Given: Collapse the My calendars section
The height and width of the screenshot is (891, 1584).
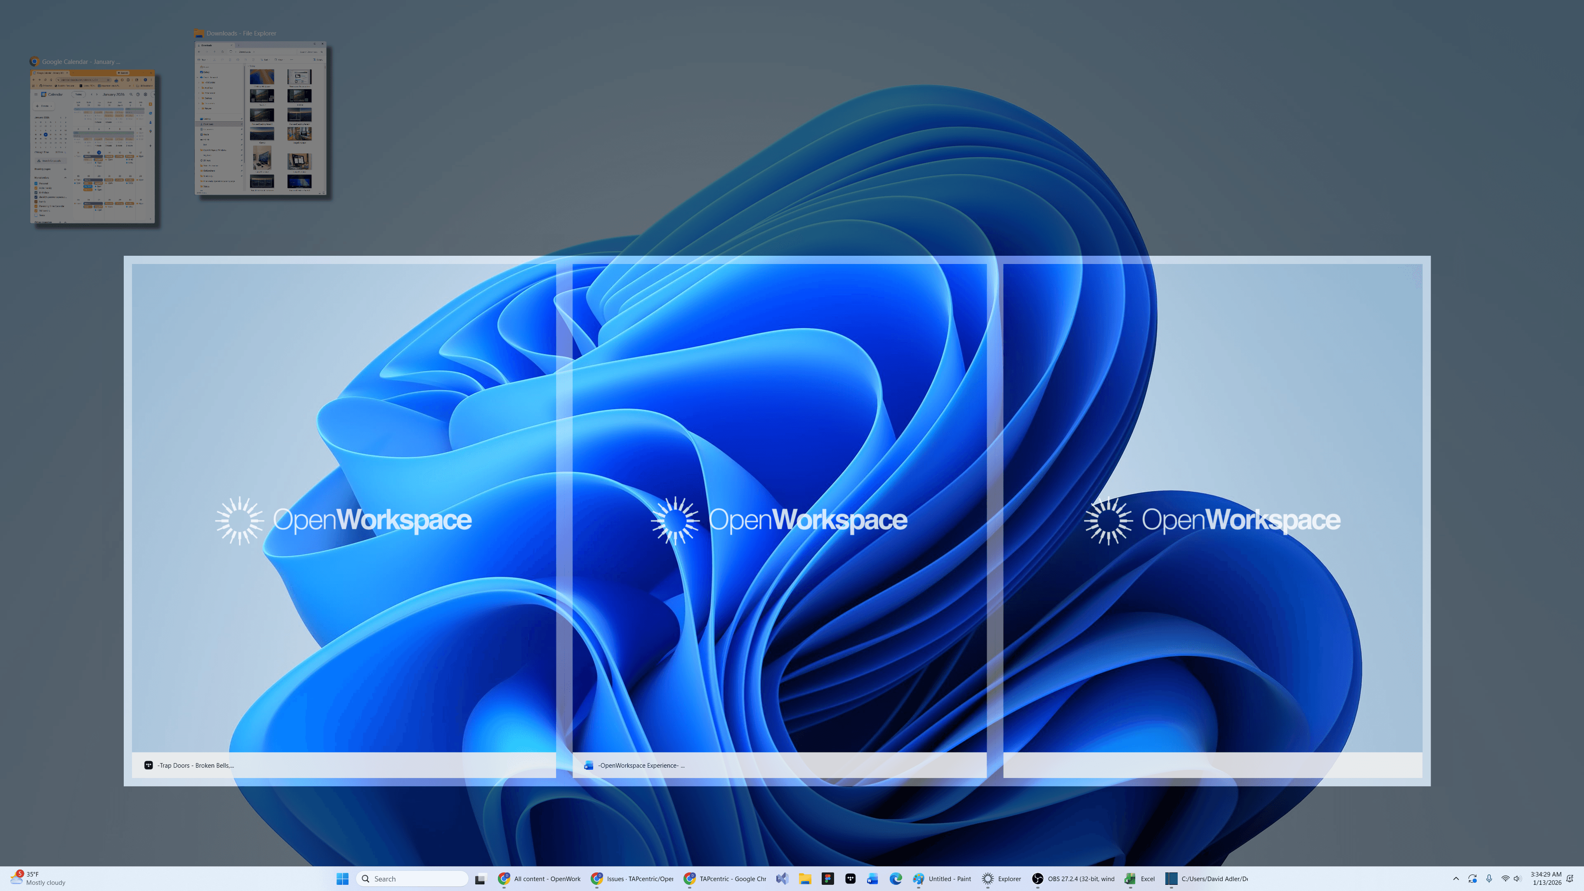Looking at the screenshot, I should [x=65, y=178].
